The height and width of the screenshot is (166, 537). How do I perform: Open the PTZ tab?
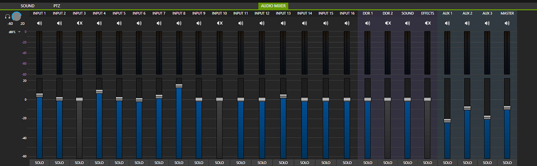point(57,6)
